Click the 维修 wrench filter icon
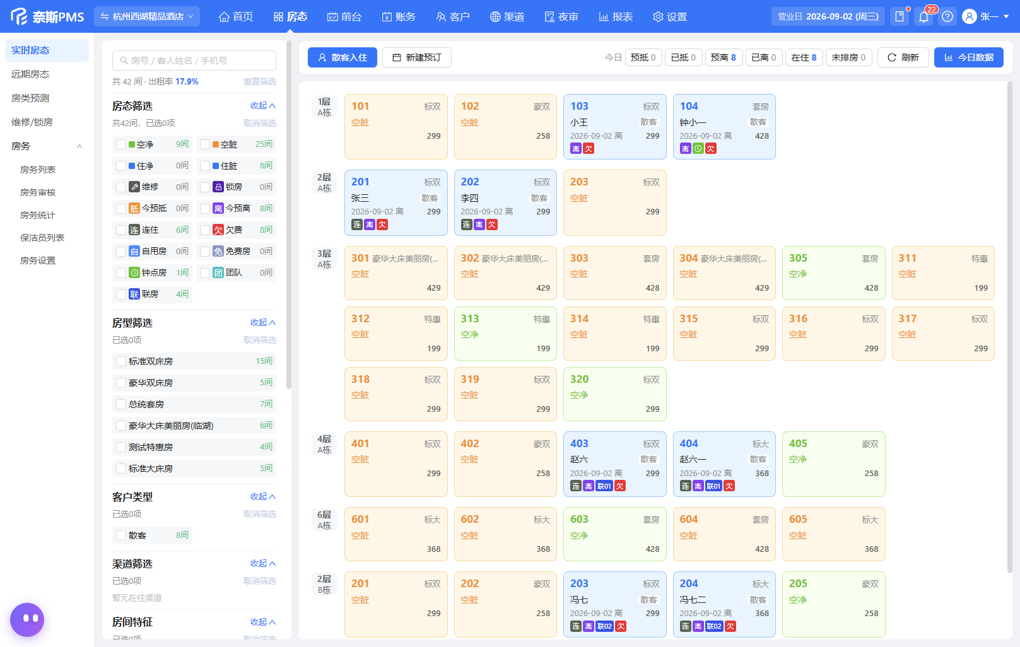 pos(134,187)
